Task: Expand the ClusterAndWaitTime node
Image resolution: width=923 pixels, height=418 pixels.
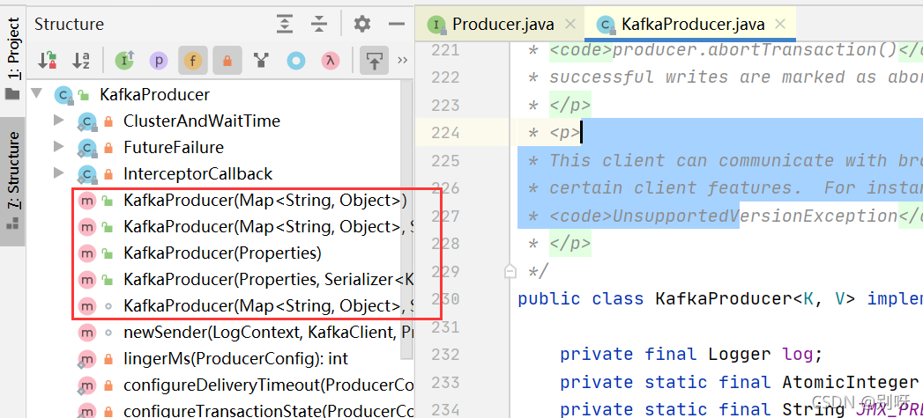Action: click(58, 121)
